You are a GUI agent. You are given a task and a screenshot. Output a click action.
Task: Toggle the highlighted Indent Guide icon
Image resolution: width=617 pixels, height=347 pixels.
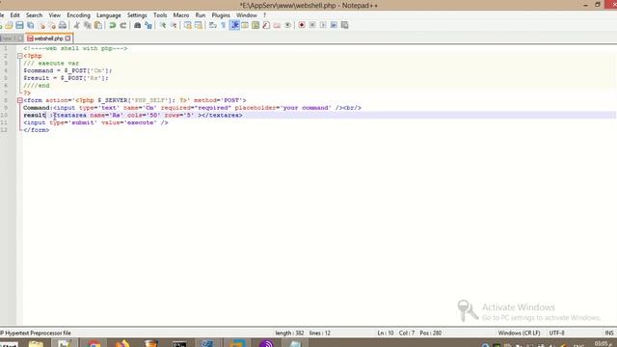234,25
